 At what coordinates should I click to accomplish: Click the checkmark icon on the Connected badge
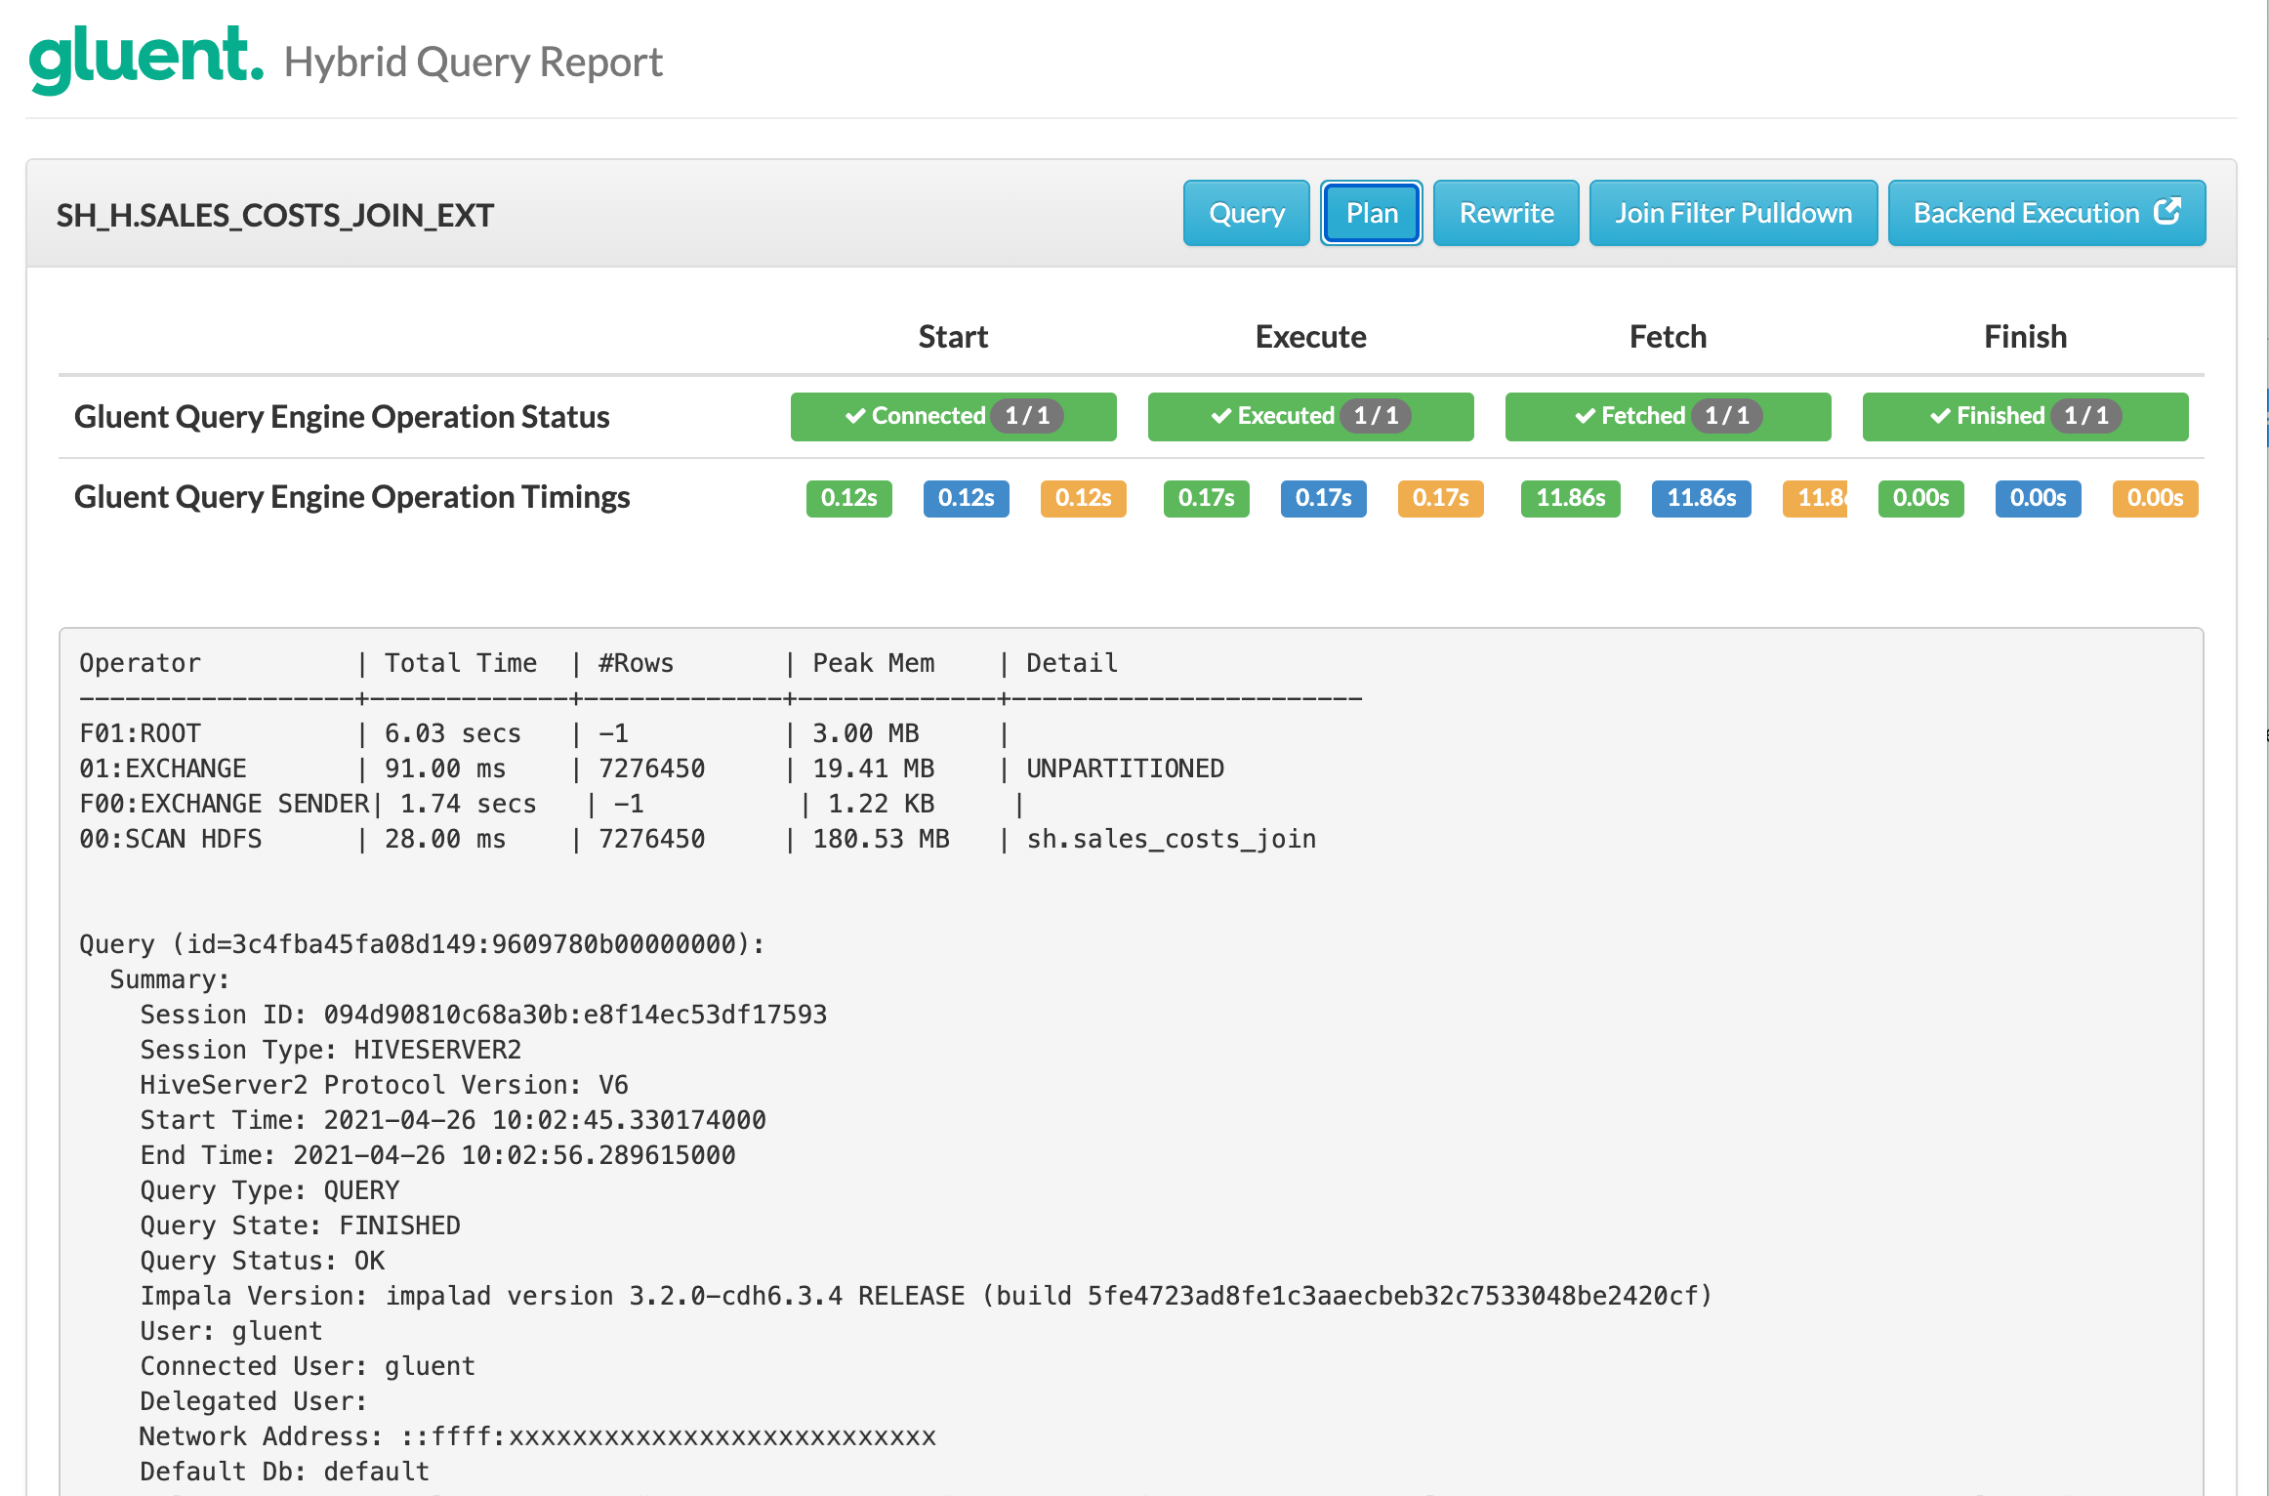point(855,416)
